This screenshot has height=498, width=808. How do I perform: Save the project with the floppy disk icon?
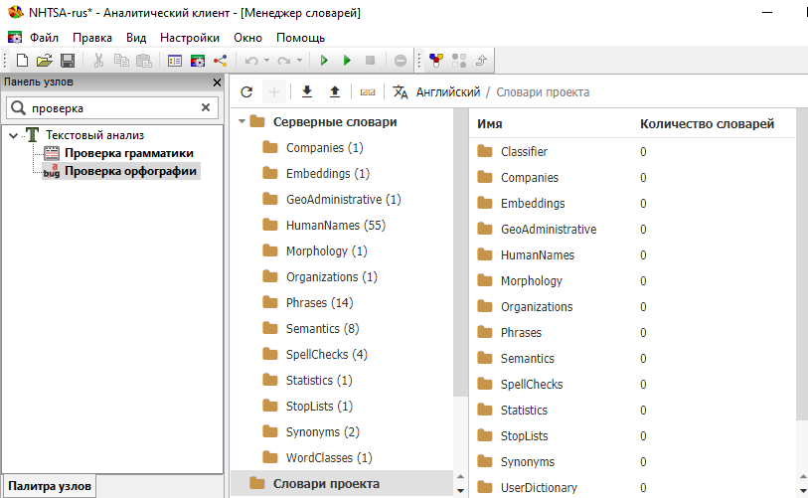click(x=68, y=61)
